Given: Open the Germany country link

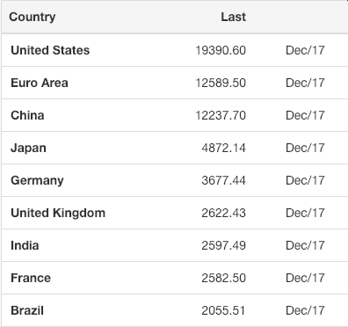Looking at the screenshot, I should (37, 180).
